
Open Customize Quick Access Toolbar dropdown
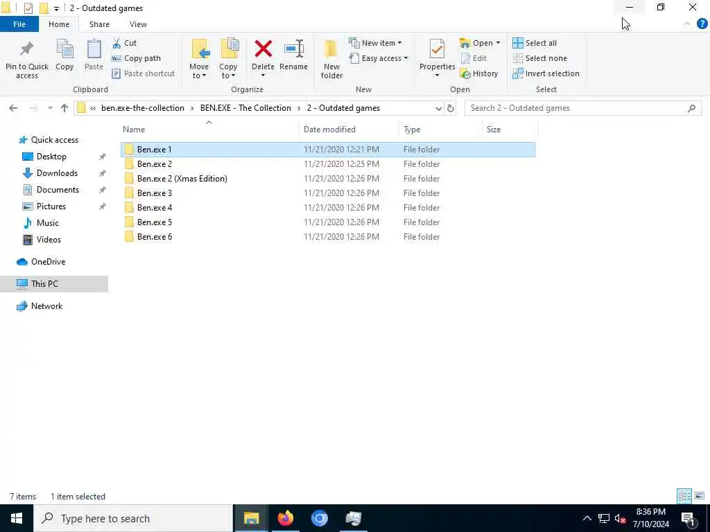(x=56, y=8)
